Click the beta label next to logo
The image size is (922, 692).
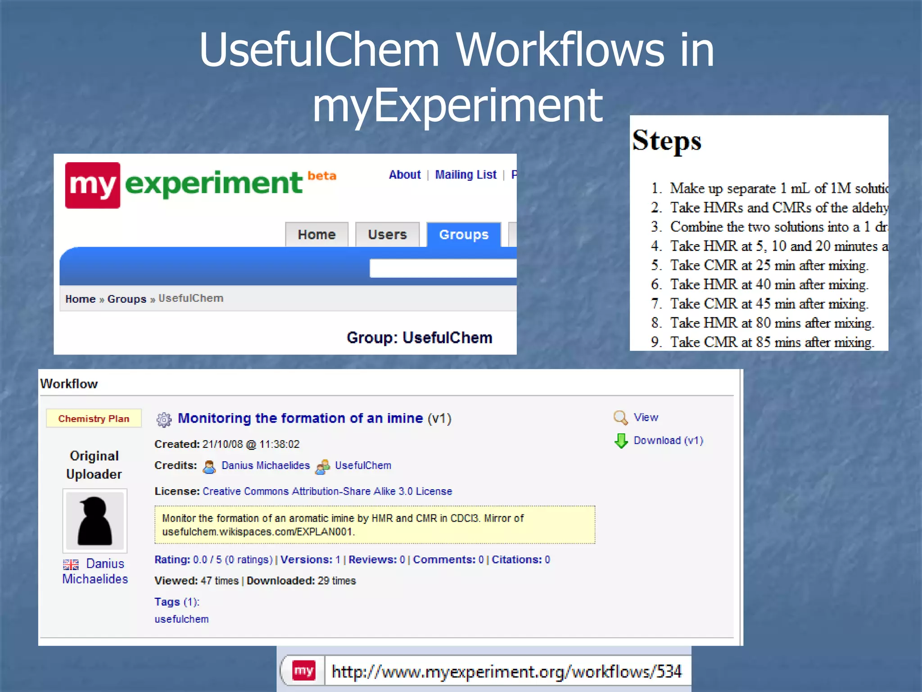point(322,176)
